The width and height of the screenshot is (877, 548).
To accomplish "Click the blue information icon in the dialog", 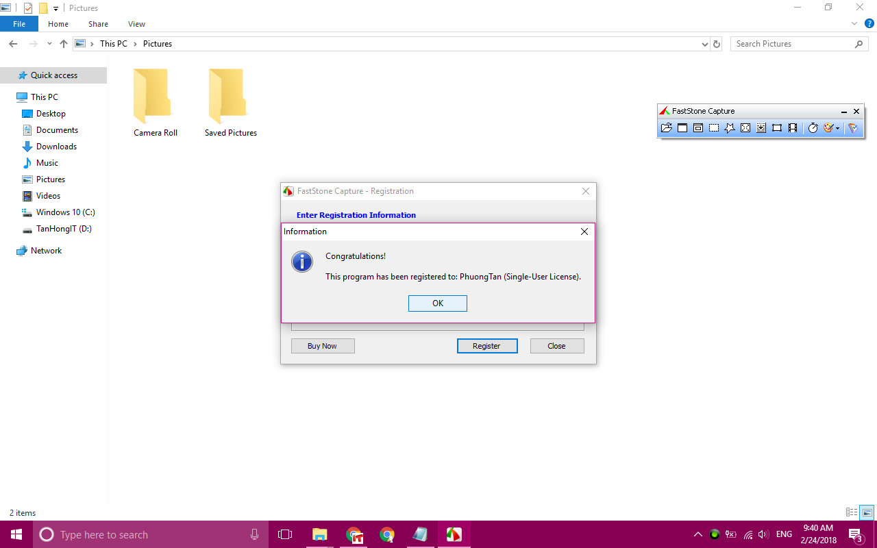I will (302, 262).
